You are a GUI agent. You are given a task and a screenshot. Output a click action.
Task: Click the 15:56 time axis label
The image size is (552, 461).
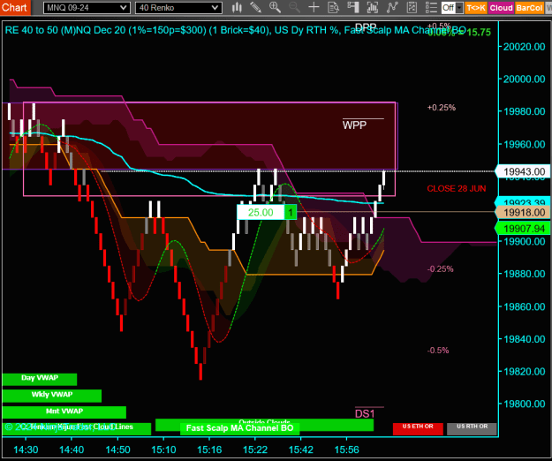[347, 450]
